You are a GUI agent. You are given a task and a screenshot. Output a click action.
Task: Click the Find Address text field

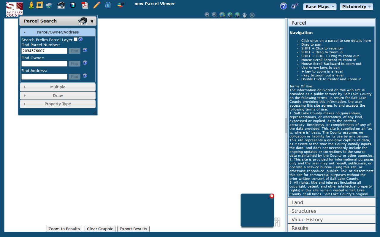44,77
